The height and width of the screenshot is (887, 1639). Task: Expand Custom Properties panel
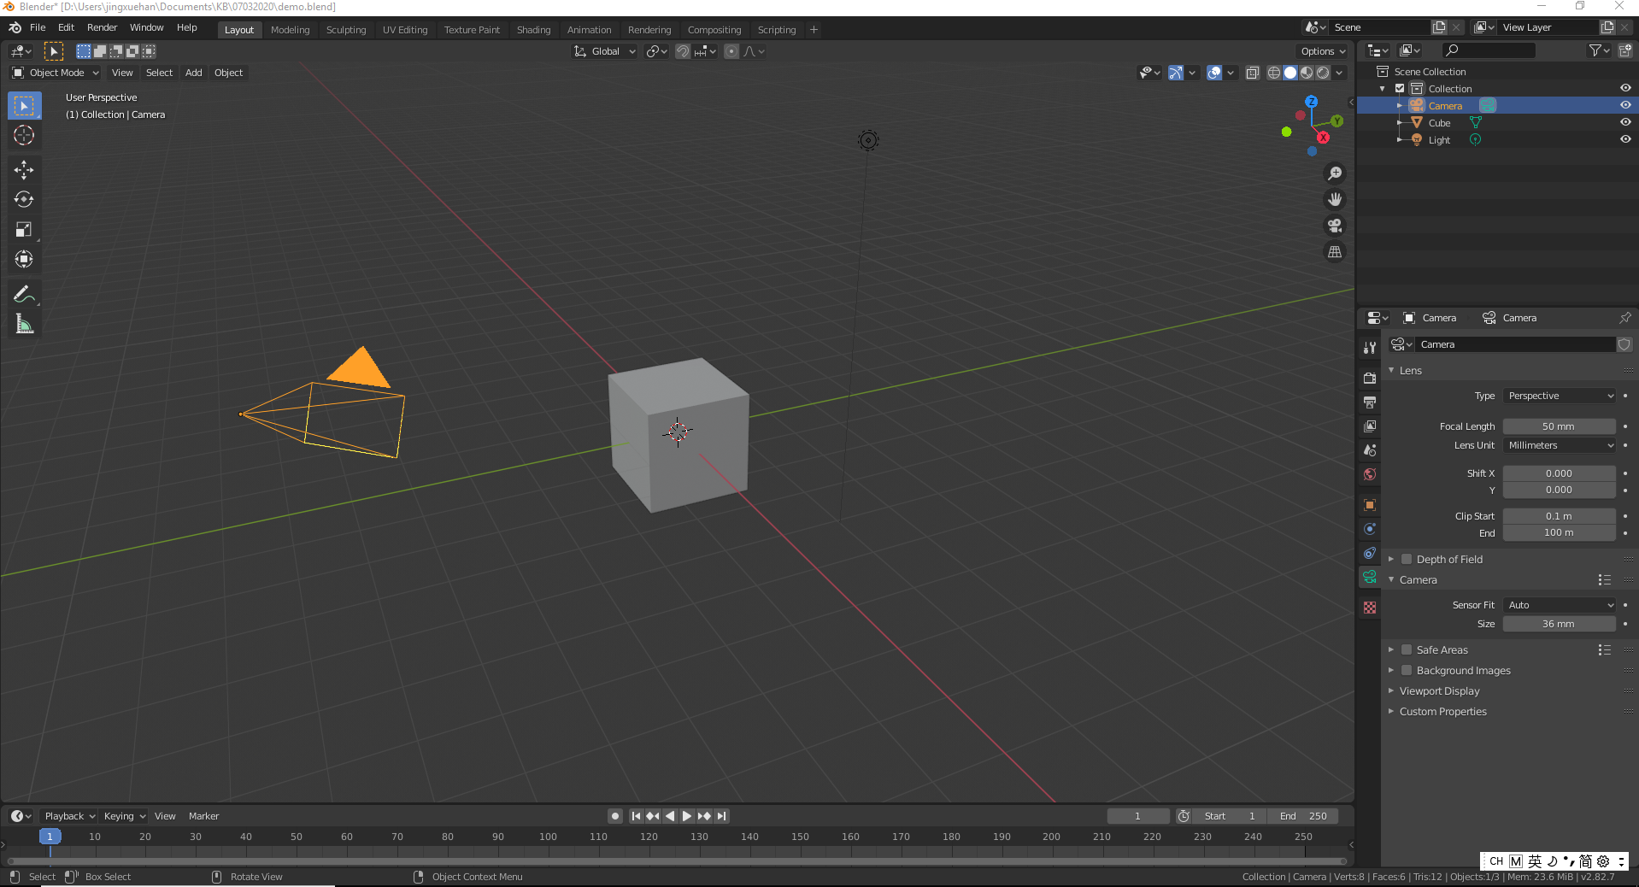(x=1443, y=711)
